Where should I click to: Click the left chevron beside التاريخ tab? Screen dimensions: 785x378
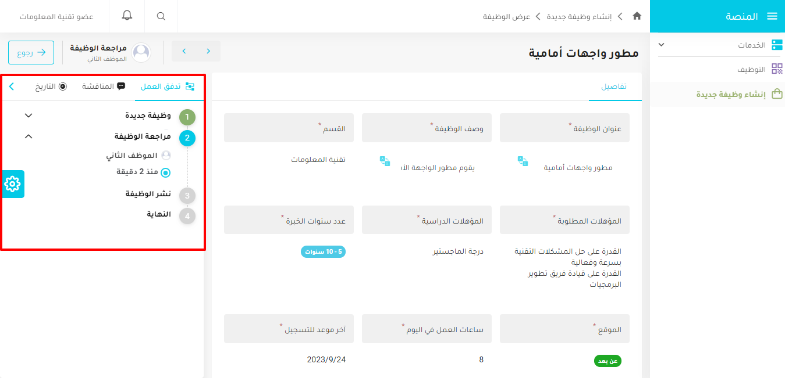coord(12,87)
